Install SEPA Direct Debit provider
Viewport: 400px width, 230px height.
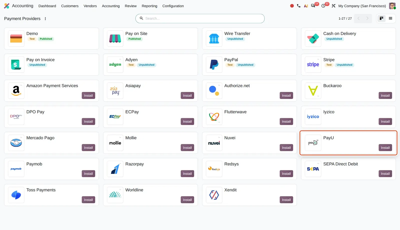(385, 174)
